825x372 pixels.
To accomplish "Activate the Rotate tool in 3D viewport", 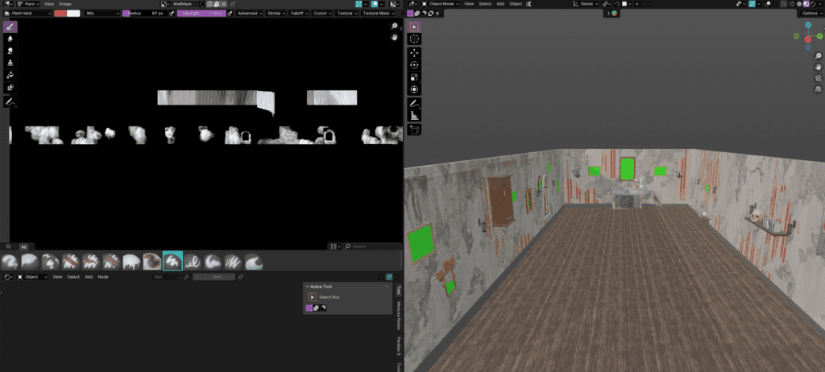I will pos(415,64).
